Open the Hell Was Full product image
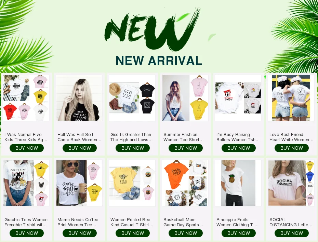318x242 pixels. pyautogui.click(x=79, y=98)
